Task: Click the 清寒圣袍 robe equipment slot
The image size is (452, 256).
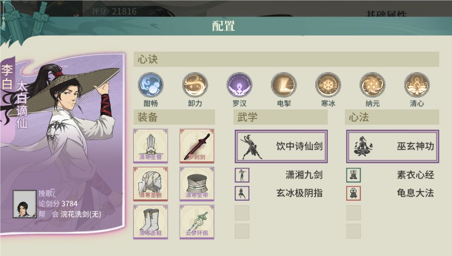Action: pos(151,184)
